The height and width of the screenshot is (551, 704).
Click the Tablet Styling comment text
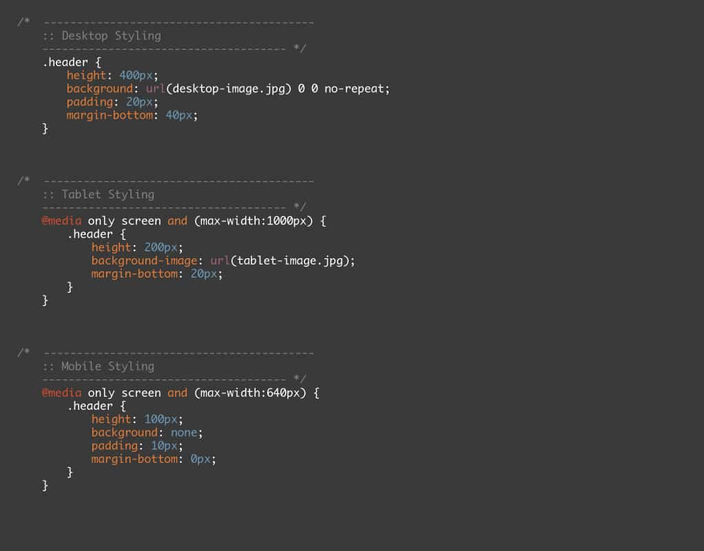pyautogui.click(x=107, y=194)
